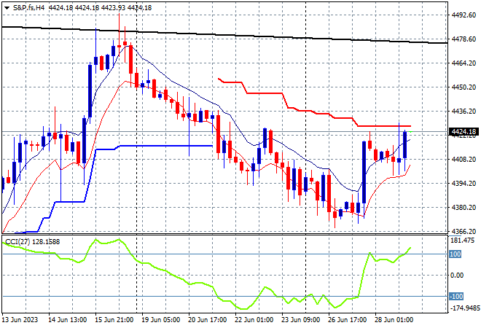
Task: Click the chart menu triangle beside S&P.fs
Action: coord(7,8)
